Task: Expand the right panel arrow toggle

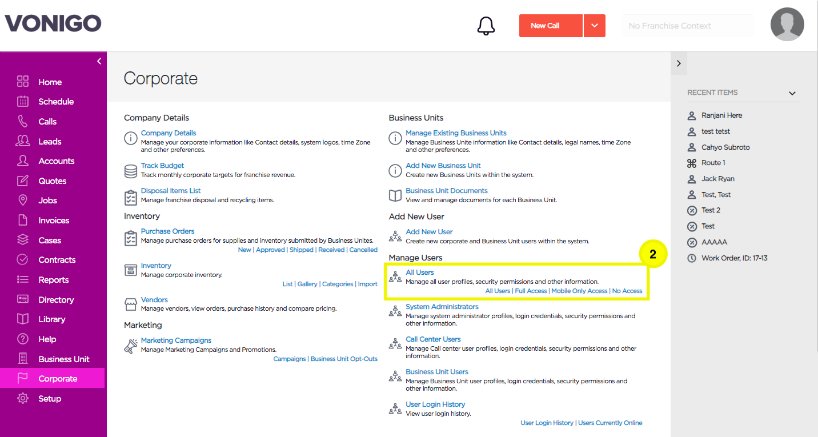Action: [x=679, y=63]
